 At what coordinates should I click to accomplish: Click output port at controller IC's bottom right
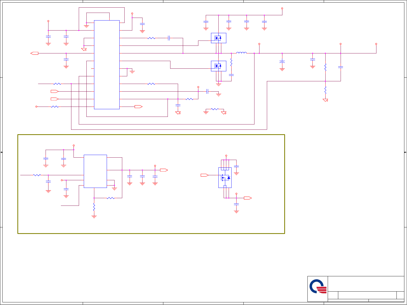point(138,107)
